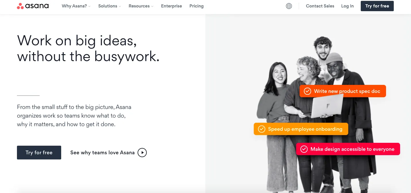411x193 pixels.
Task: Click Try for free in the top navigation
Action: pos(377,6)
